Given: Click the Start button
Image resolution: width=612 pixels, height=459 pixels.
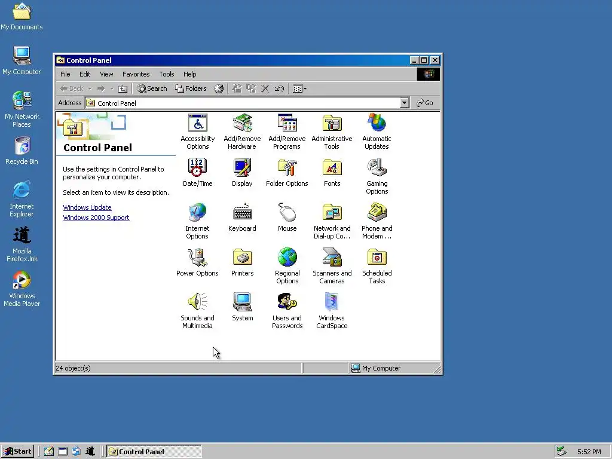Looking at the screenshot, I should (x=17, y=452).
